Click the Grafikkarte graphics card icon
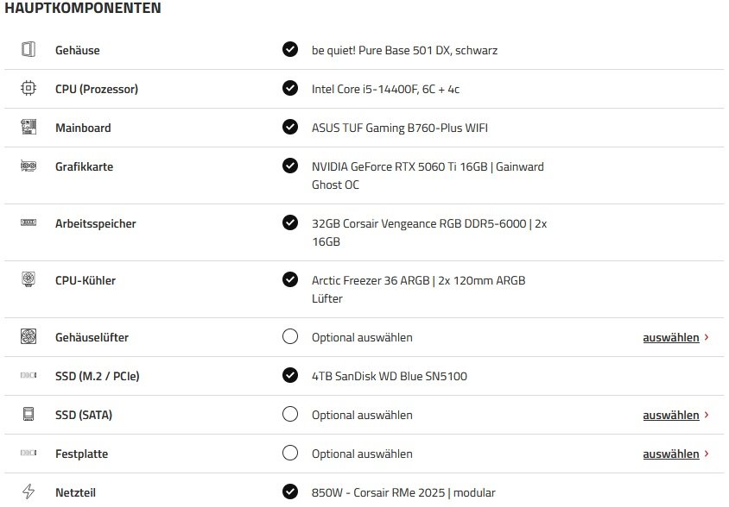The image size is (729, 507). coord(29,166)
